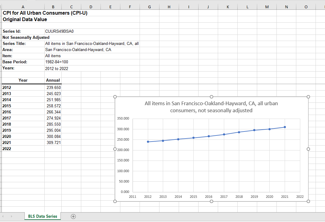This screenshot has height=222, width=325.
Task: Click the next sheet navigation arrow
Action: (12, 216)
